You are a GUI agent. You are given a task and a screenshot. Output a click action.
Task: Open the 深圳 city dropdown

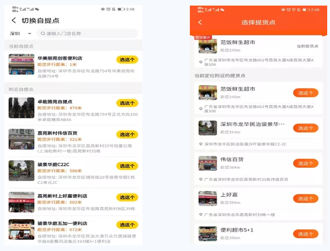(x=21, y=34)
